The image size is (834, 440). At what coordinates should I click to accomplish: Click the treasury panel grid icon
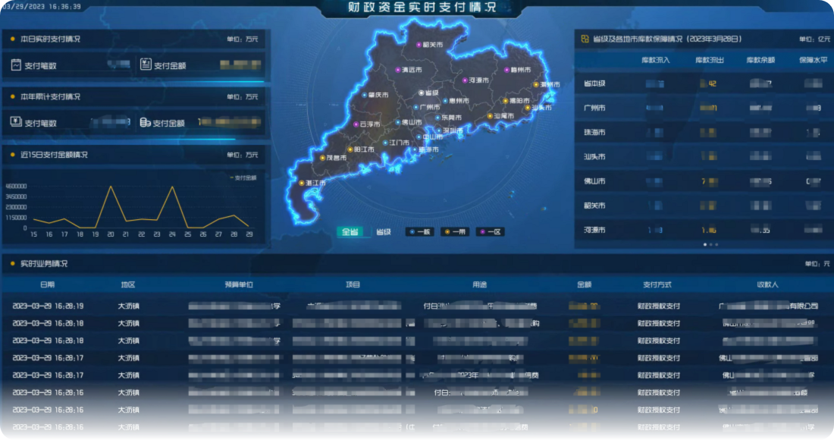[584, 39]
